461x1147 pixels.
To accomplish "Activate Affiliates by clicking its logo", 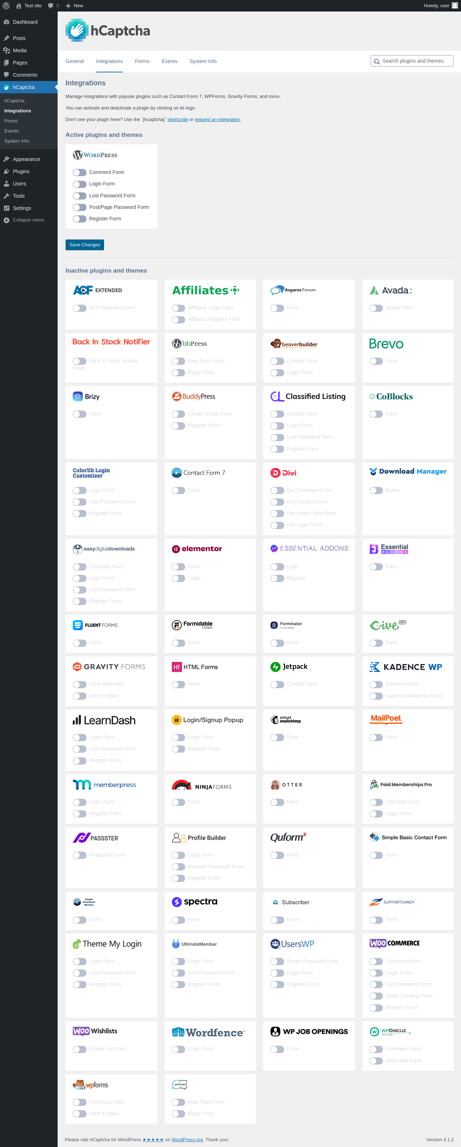I will pyautogui.click(x=206, y=290).
